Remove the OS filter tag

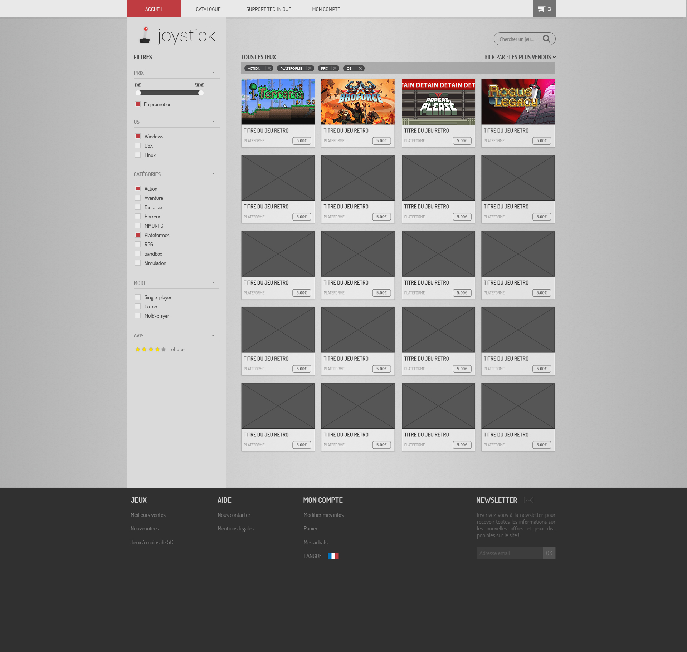pos(360,68)
